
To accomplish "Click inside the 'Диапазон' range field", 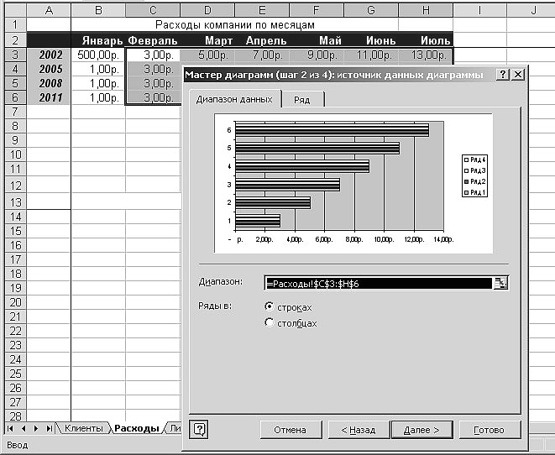I will tap(378, 283).
